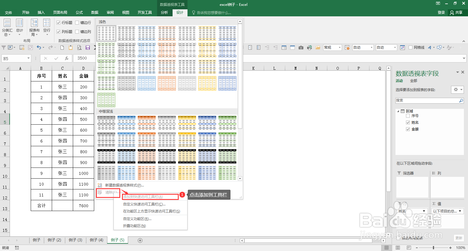The image size is (468, 251).
Task: Click the search magnifier in field pane
Action: [461, 100]
